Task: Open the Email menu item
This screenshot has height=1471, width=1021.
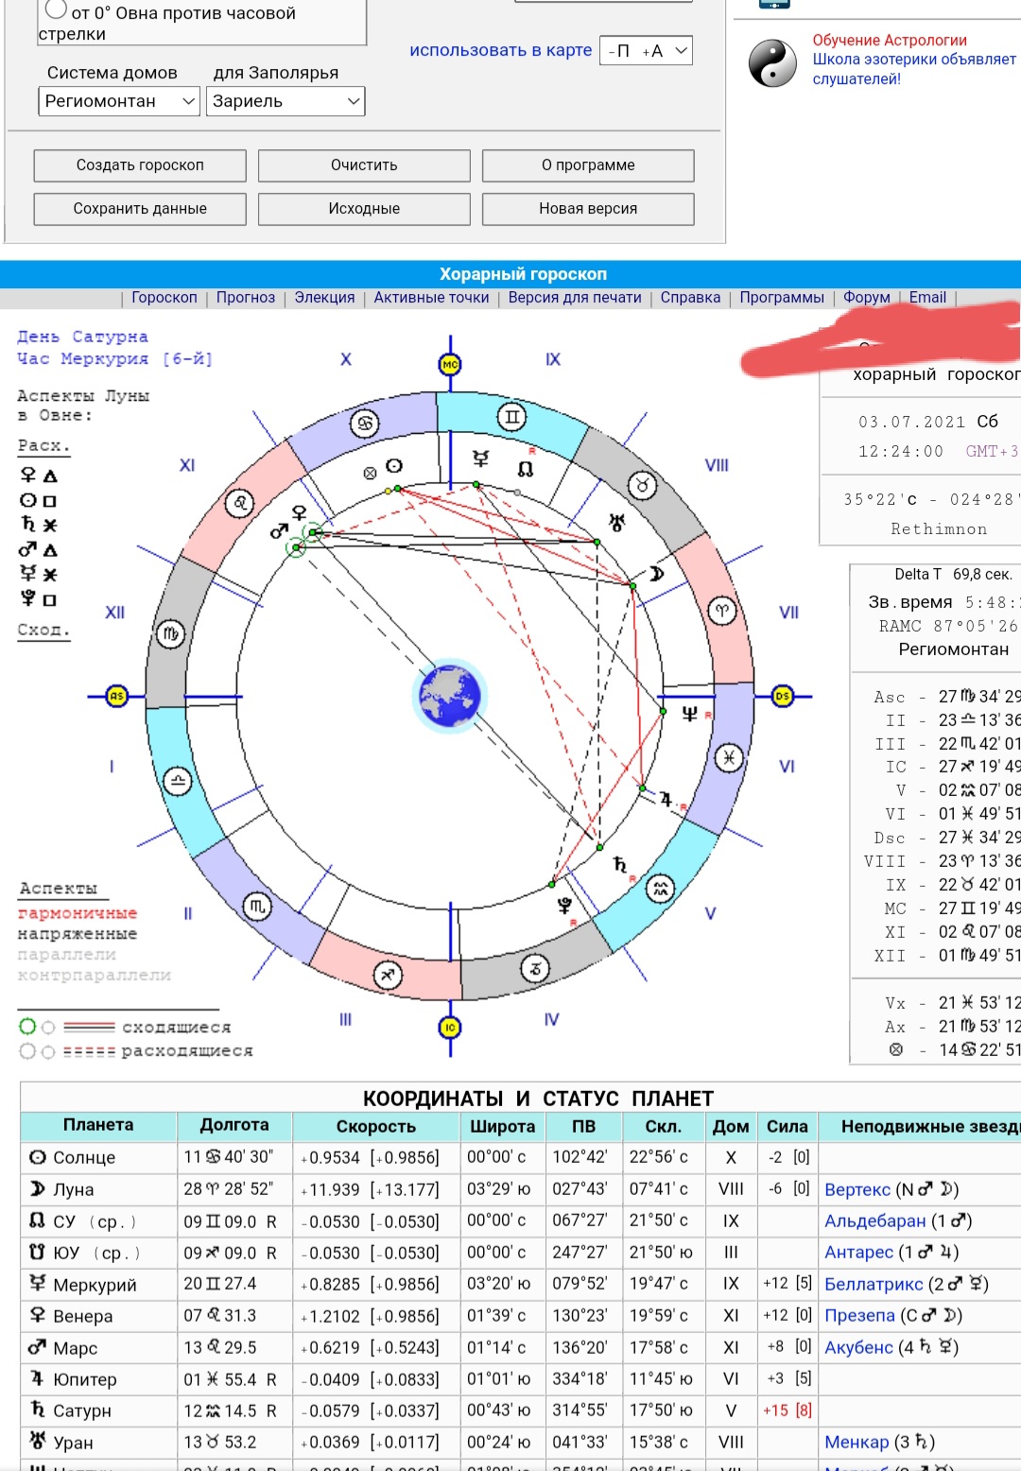Action: point(927,298)
